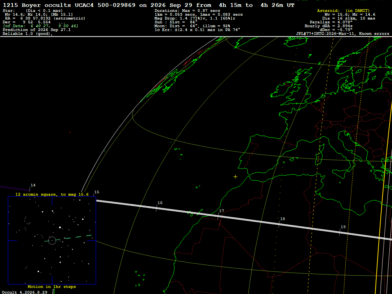Click the '12 arcmin square, to mag 15.6' caption

pyautogui.click(x=52, y=194)
